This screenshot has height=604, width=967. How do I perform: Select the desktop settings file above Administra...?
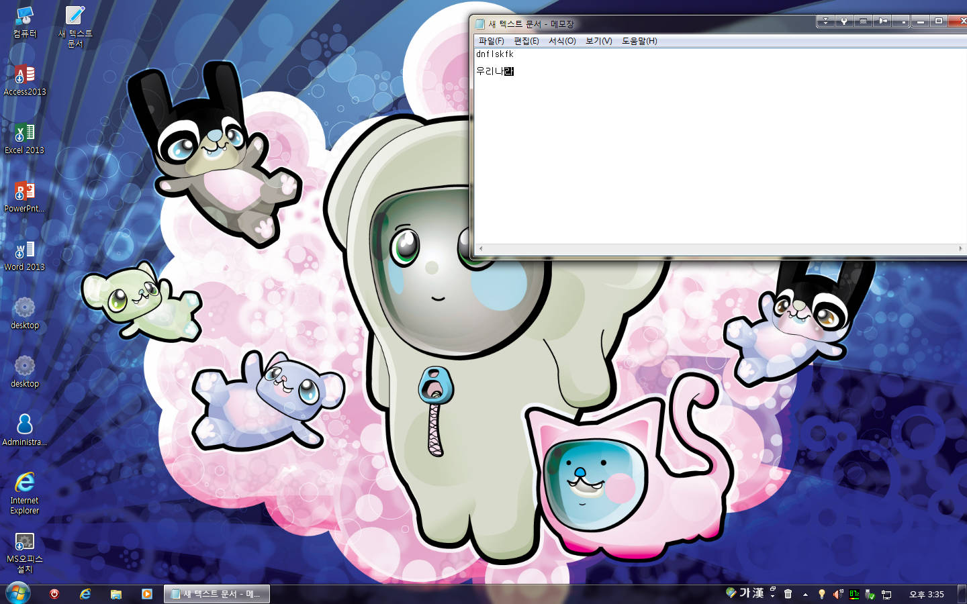coord(25,372)
